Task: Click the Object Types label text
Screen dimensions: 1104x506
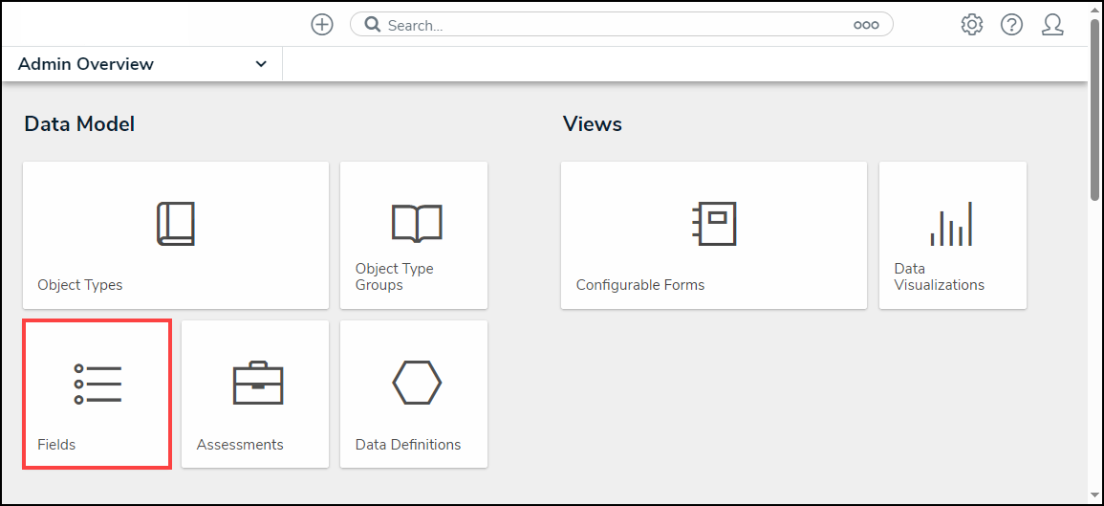Action: pyautogui.click(x=80, y=285)
